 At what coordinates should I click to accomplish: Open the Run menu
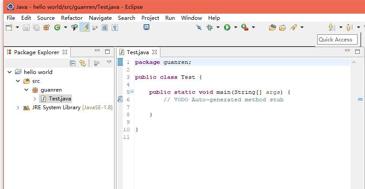170,18
